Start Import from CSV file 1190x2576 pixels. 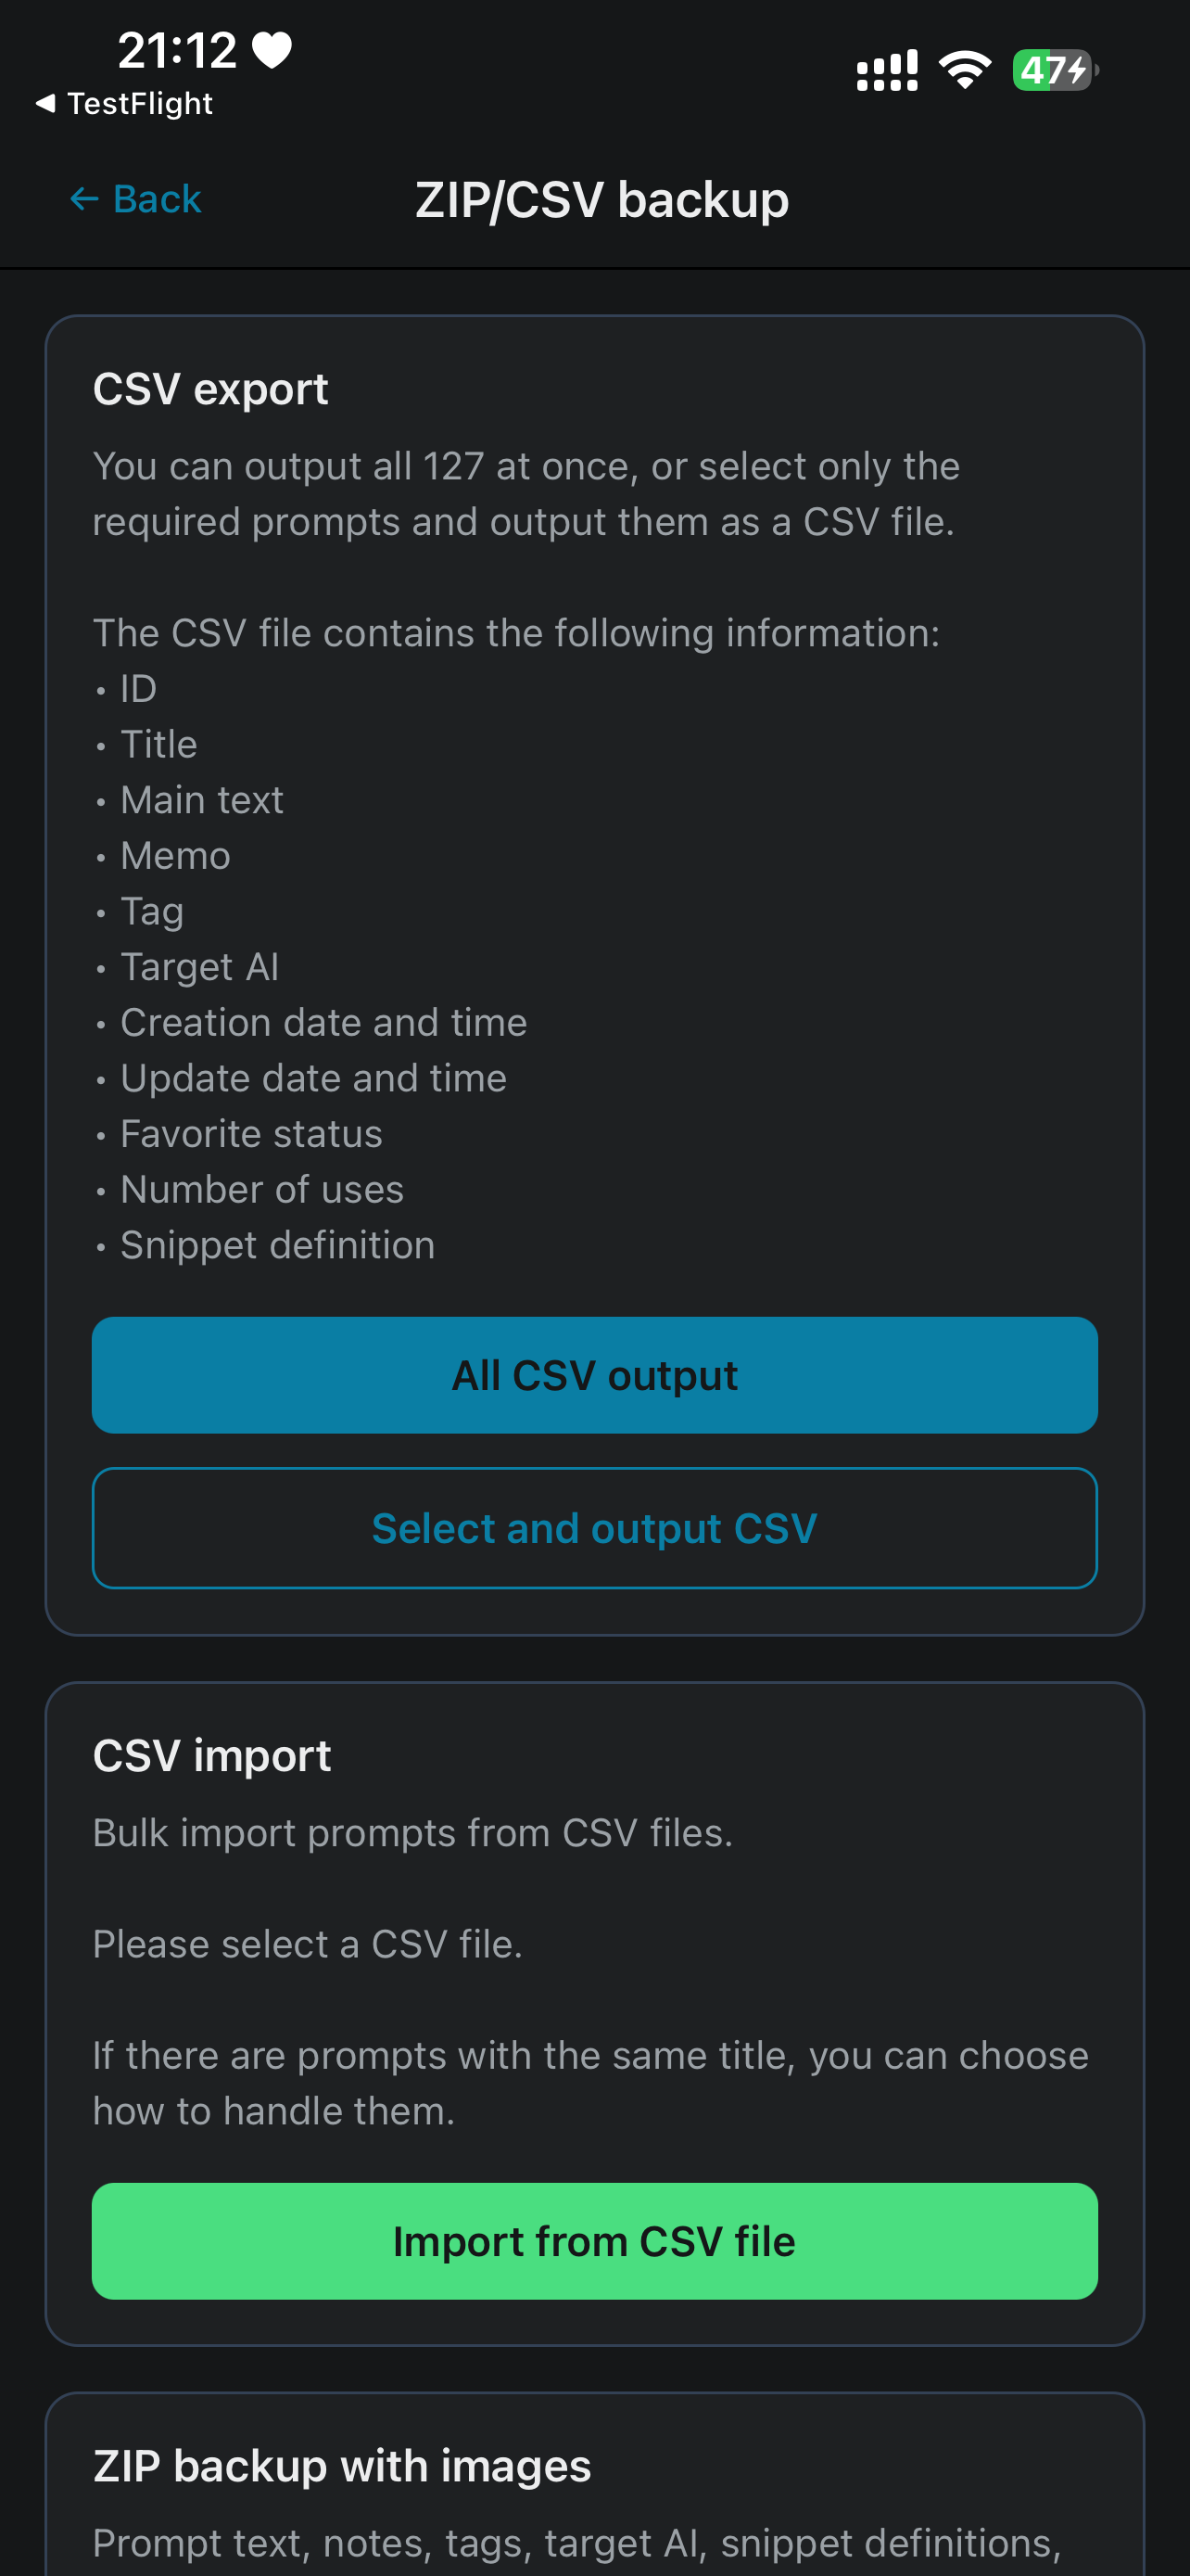[594, 2241]
